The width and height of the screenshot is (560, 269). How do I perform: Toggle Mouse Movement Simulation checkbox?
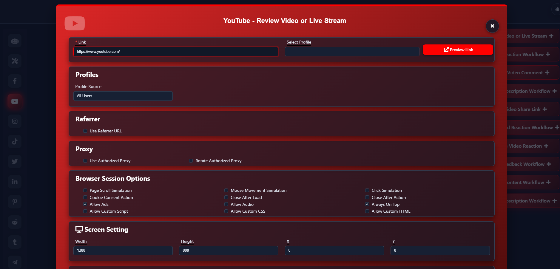[226, 190]
